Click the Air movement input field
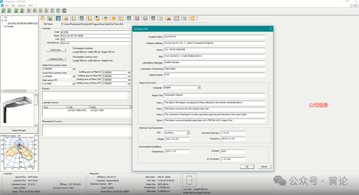The width and height of the screenshot is (359, 195). [x=233, y=159]
